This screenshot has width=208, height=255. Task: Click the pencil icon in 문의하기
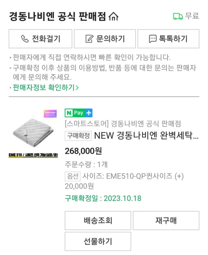[89, 39]
